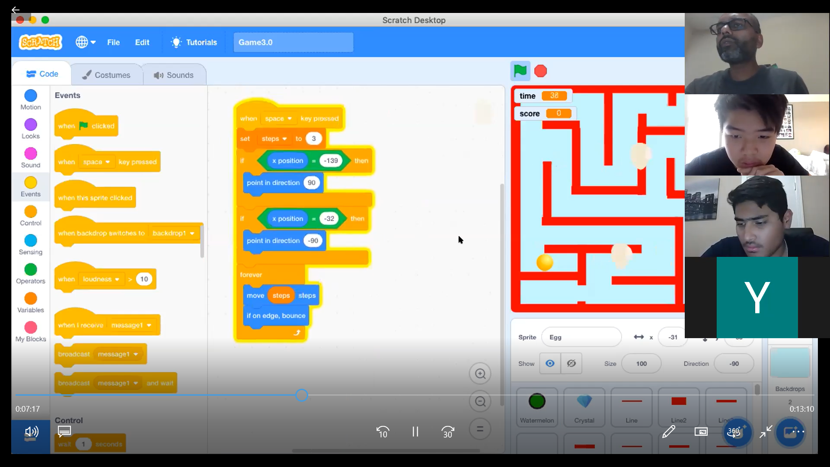
Task: Open the language globe dropdown
Action: [85, 42]
